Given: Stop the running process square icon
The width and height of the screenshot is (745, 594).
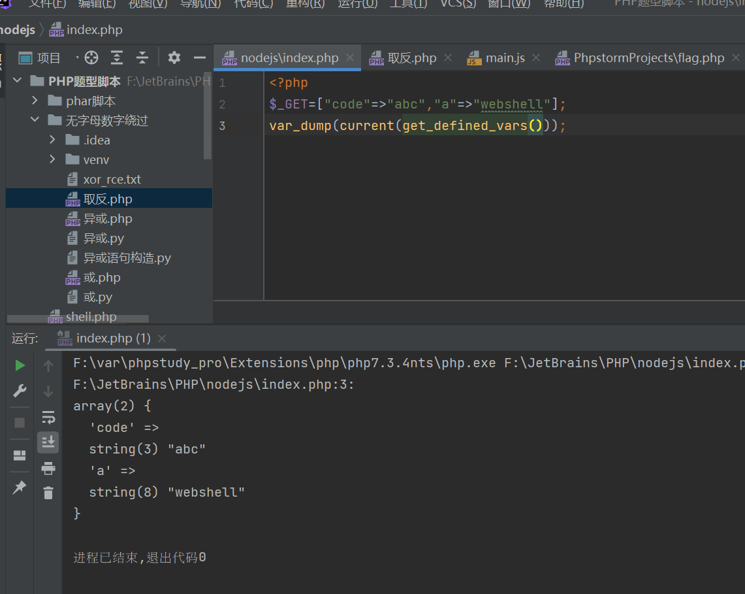Looking at the screenshot, I should pyautogui.click(x=20, y=422).
